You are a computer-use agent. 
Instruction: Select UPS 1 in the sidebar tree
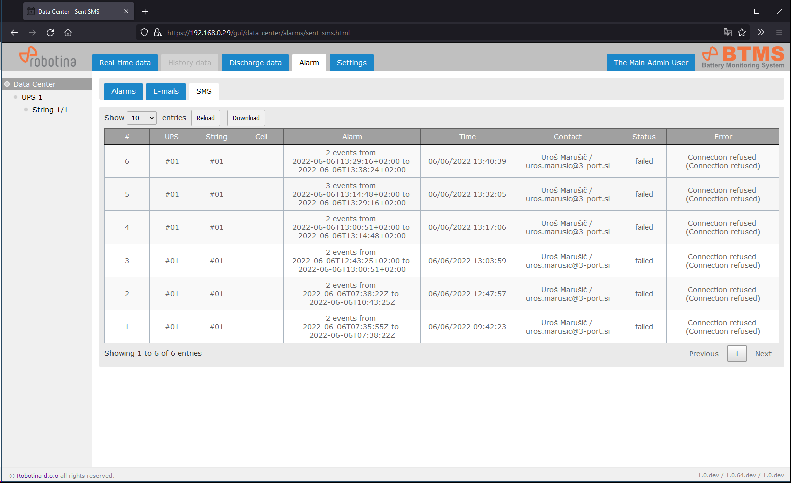32,97
